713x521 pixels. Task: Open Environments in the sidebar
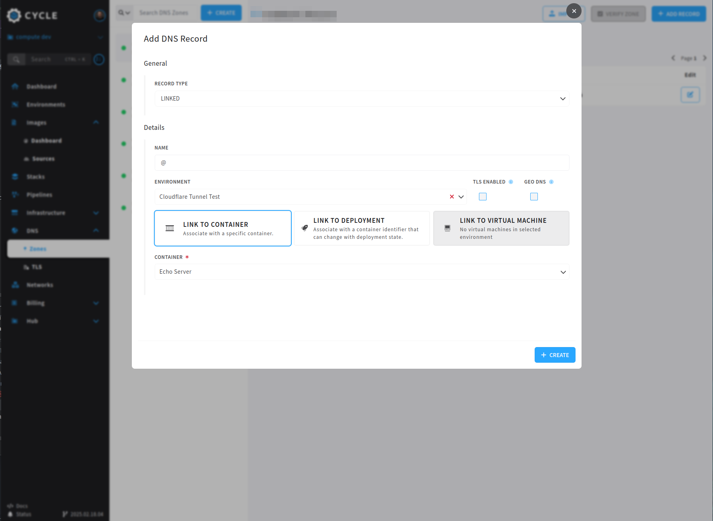[x=46, y=105]
